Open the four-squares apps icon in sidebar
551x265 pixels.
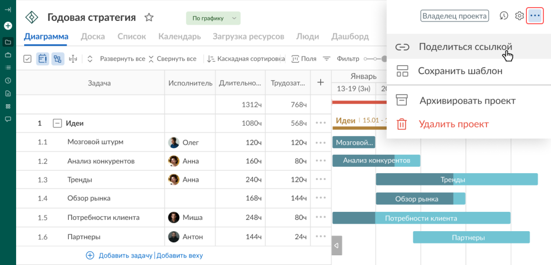[x=8, y=106]
